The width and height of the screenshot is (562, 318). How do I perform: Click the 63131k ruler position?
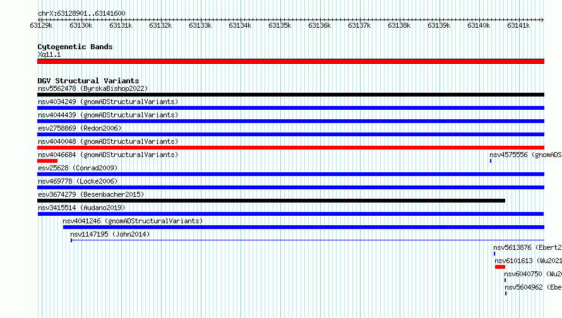(x=121, y=25)
